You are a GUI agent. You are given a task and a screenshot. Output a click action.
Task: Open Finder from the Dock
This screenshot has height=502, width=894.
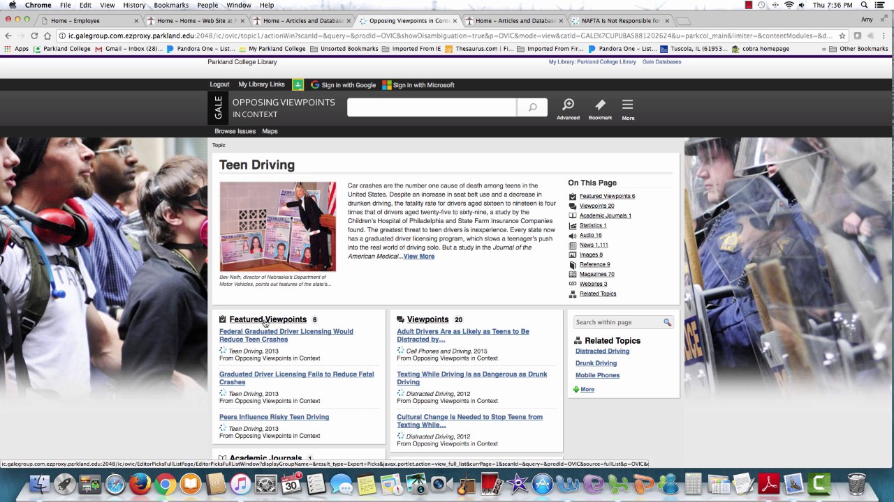click(40, 484)
